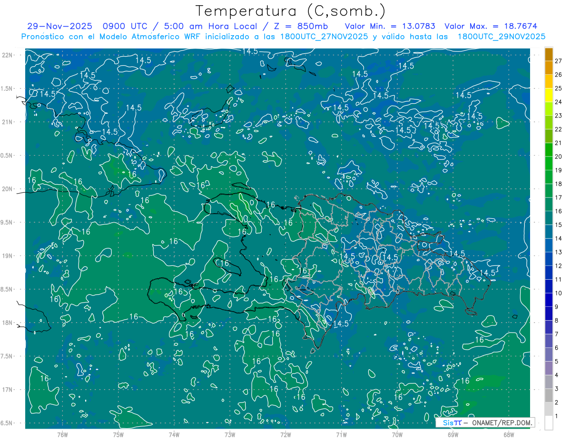571x441 pixels.
Task: Click the '72W' longitude axis label
Action: tap(285, 435)
